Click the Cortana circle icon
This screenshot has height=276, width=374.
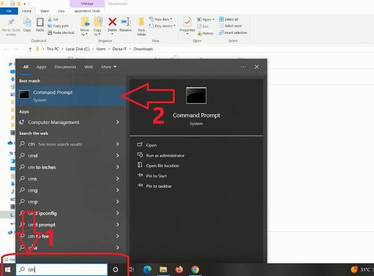point(116,270)
